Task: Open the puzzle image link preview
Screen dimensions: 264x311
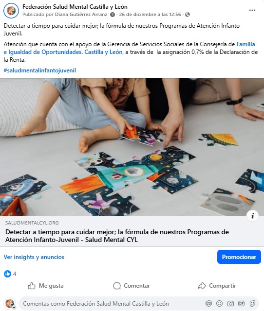Action: [x=132, y=147]
